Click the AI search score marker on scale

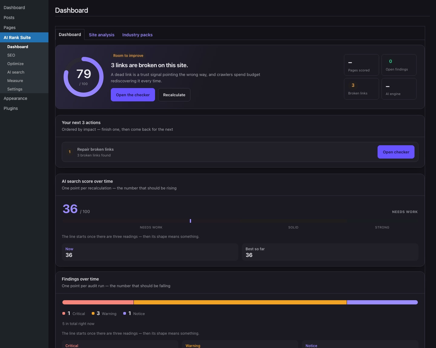coord(190,221)
